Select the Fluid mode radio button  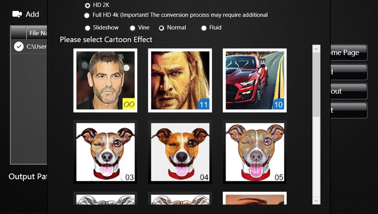[x=204, y=28]
